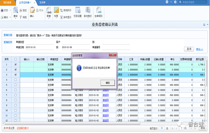Open 栏目设置 column settings
The image size is (210, 134).
pos(78,10)
